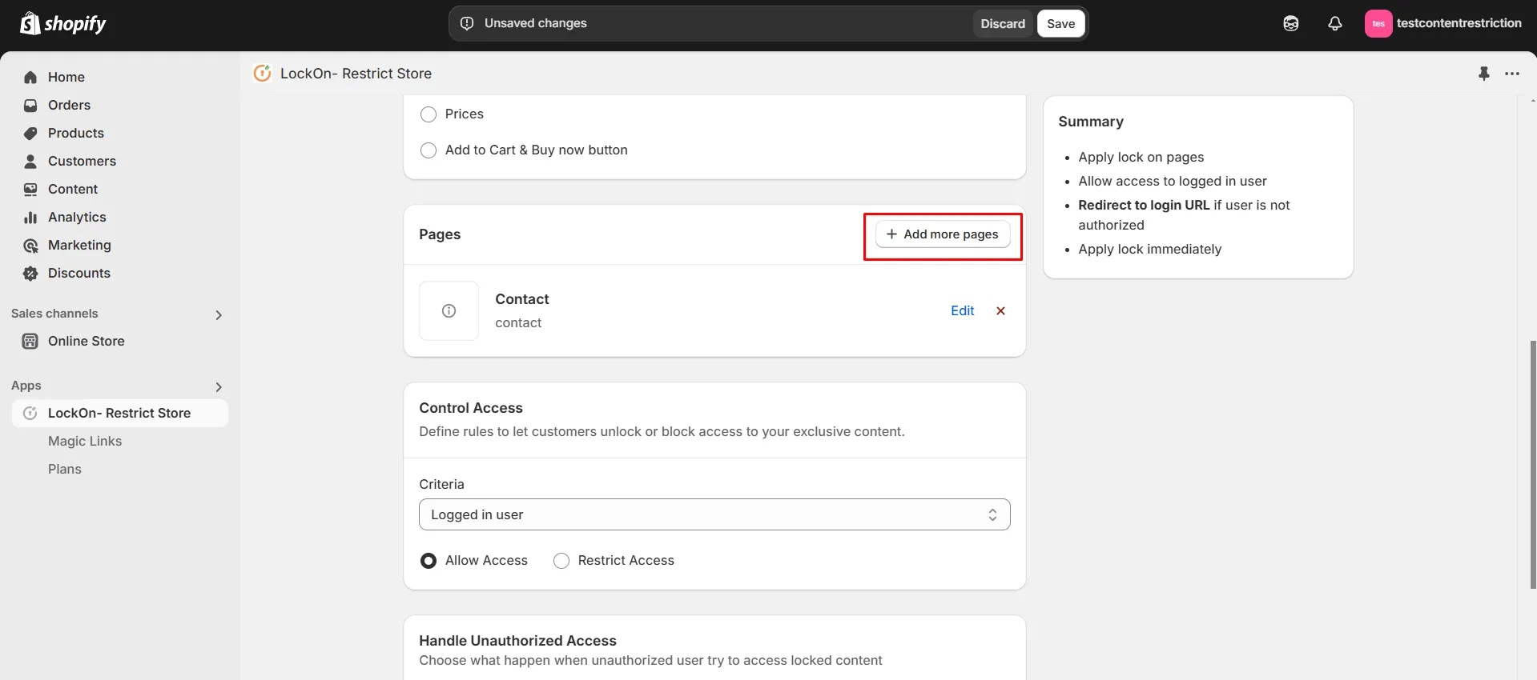Expand the Sales channels section chevron
Viewport: 1537px width, 680px height.
coord(219,314)
